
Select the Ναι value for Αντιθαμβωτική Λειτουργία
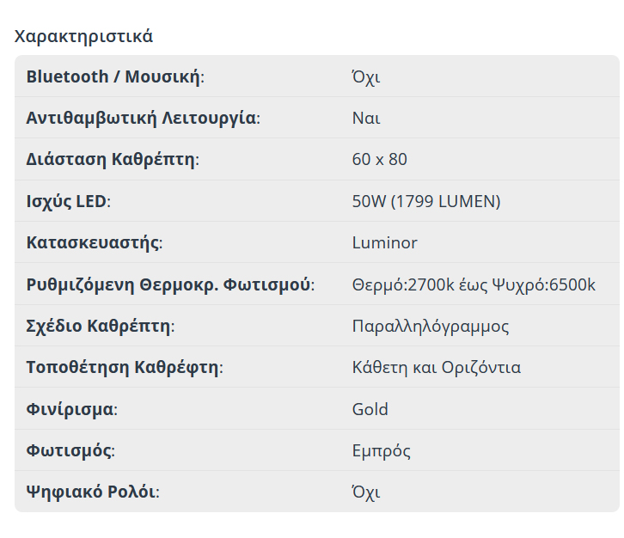coord(366,118)
